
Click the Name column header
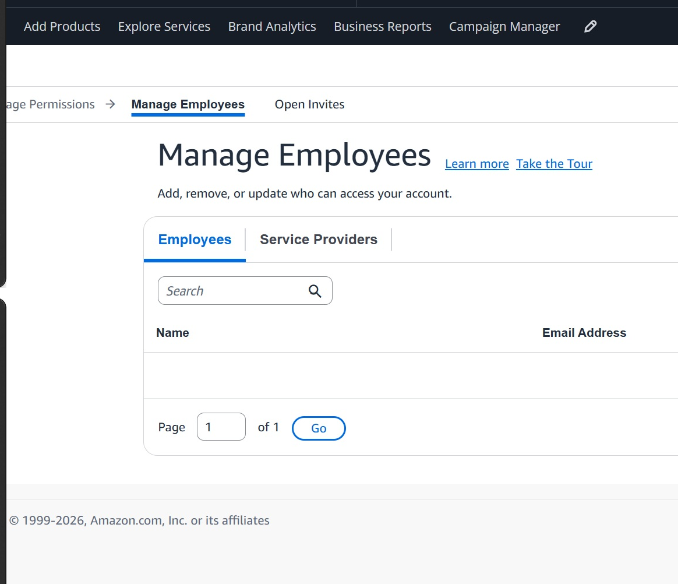172,333
